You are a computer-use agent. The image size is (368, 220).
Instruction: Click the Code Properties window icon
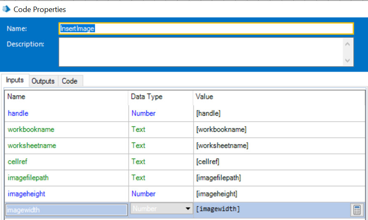(x=7, y=9)
